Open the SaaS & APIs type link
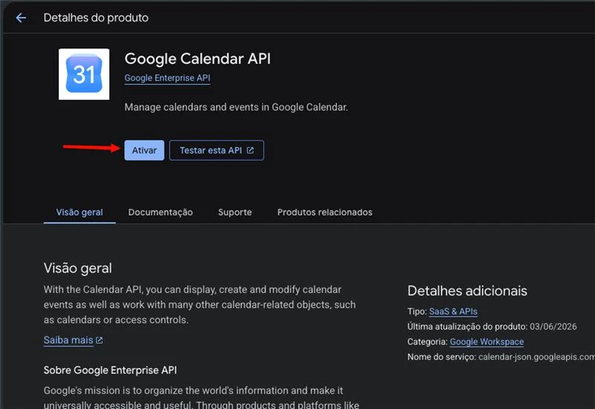Image resolution: width=595 pixels, height=409 pixels. coord(453,312)
